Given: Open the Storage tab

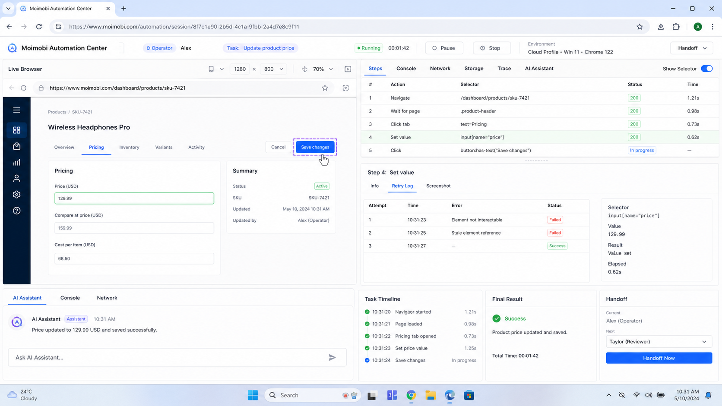Looking at the screenshot, I should (474, 69).
